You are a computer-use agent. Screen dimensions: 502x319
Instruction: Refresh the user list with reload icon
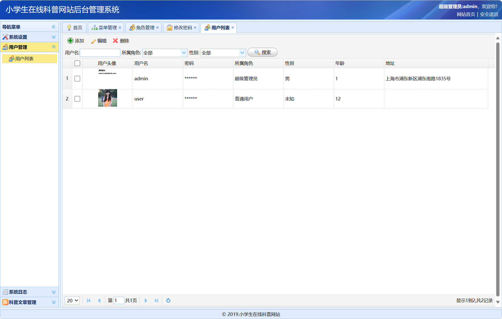pyautogui.click(x=168, y=300)
